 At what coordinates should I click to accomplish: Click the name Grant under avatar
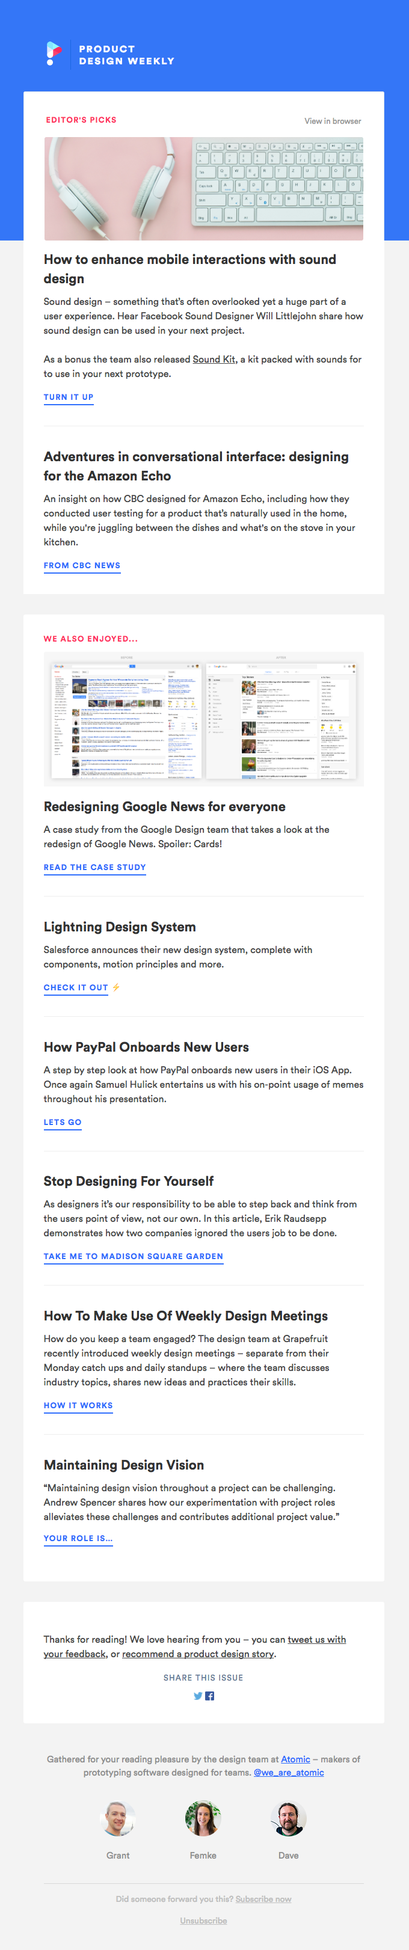click(118, 1856)
